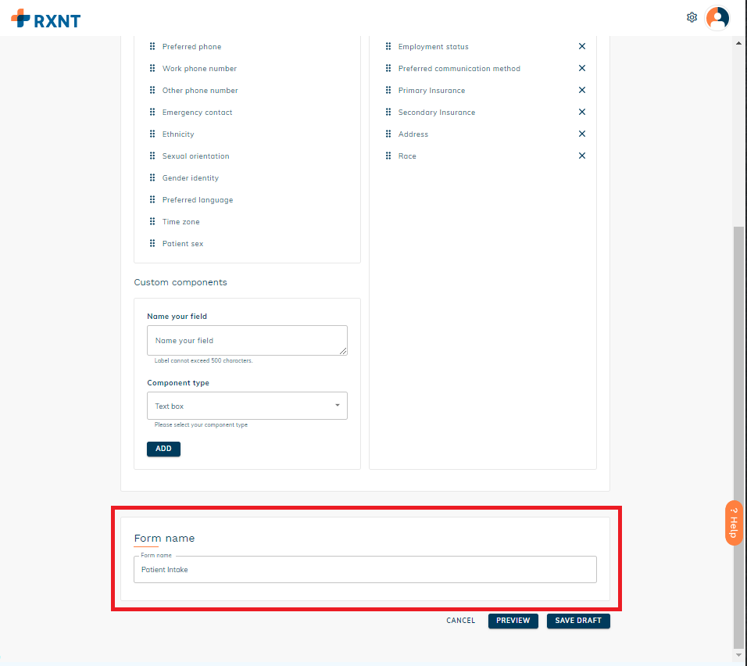
Task: Select the Work phone number item
Action: tap(199, 69)
